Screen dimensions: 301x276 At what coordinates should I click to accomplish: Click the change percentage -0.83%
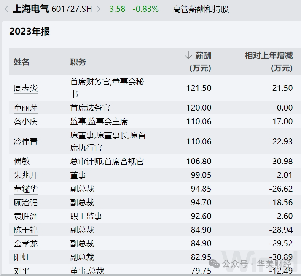click(x=145, y=9)
